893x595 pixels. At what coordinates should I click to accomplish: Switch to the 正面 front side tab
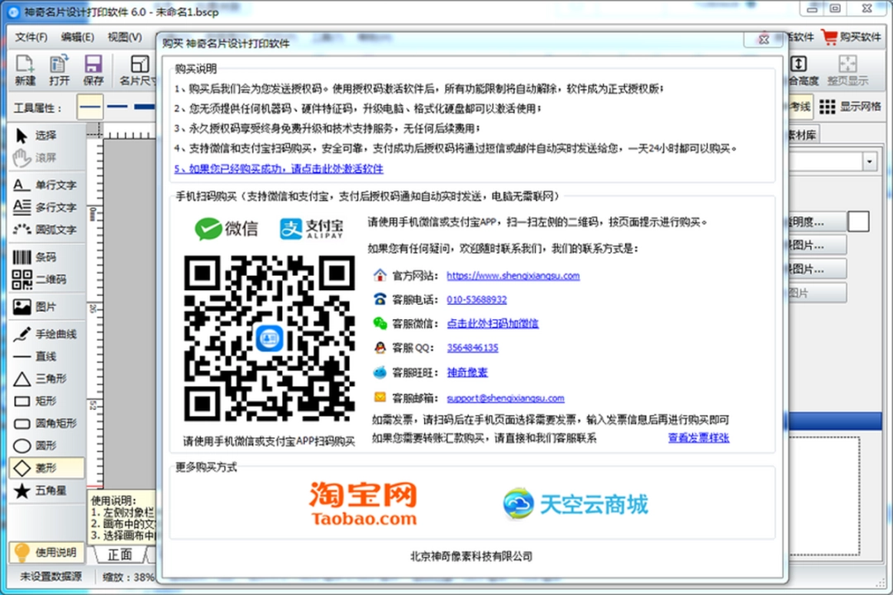(x=121, y=554)
